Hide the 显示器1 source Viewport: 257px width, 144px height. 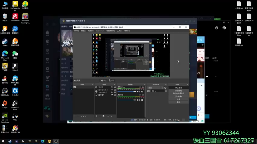(112, 95)
